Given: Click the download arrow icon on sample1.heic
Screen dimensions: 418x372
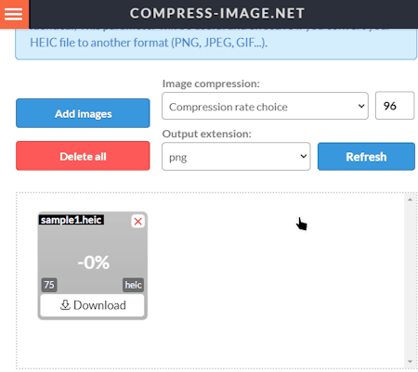Looking at the screenshot, I should coord(65,305).
